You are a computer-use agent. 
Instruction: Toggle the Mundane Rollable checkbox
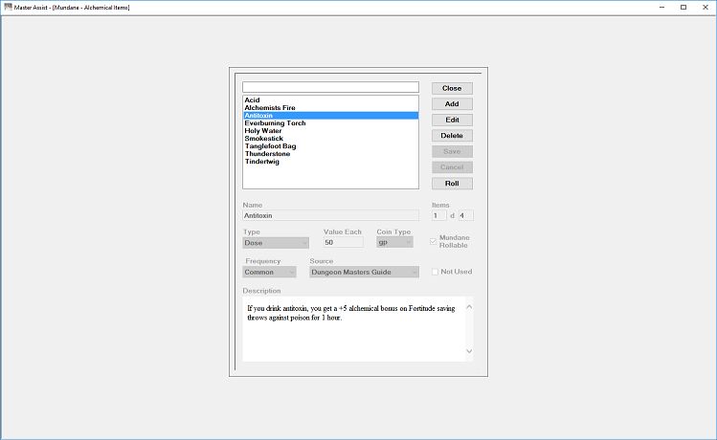tap(434, 242)
